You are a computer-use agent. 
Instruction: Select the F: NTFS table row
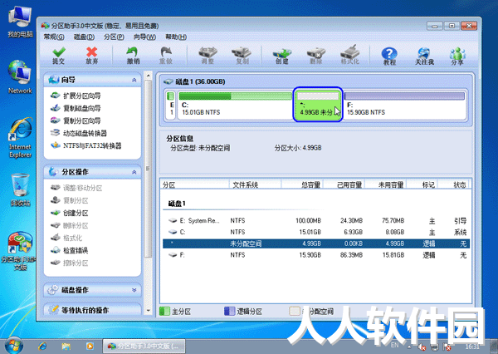316,255
